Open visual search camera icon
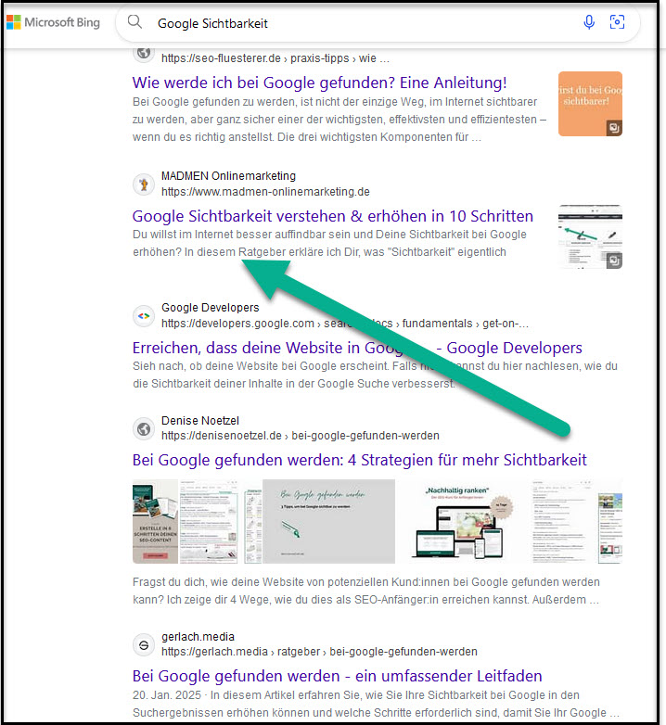 (617, 21)
